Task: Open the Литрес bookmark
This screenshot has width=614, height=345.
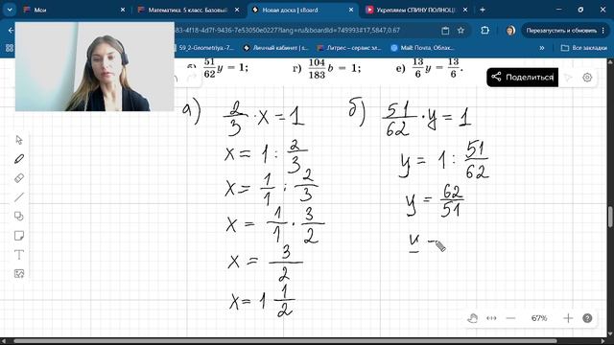Action: pos(349,48)
